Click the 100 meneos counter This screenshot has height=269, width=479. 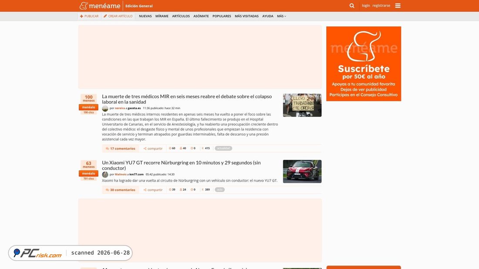click(88, 99)
